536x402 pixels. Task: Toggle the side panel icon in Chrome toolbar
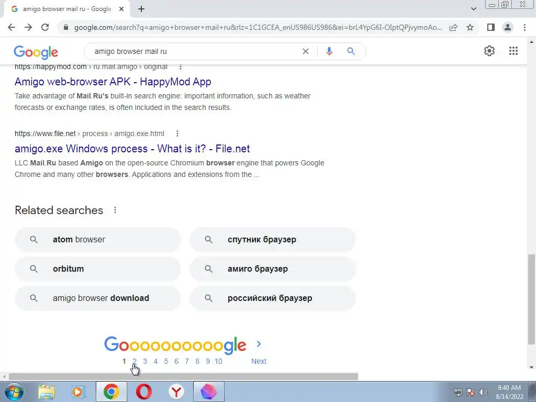[x=491, y=27]
